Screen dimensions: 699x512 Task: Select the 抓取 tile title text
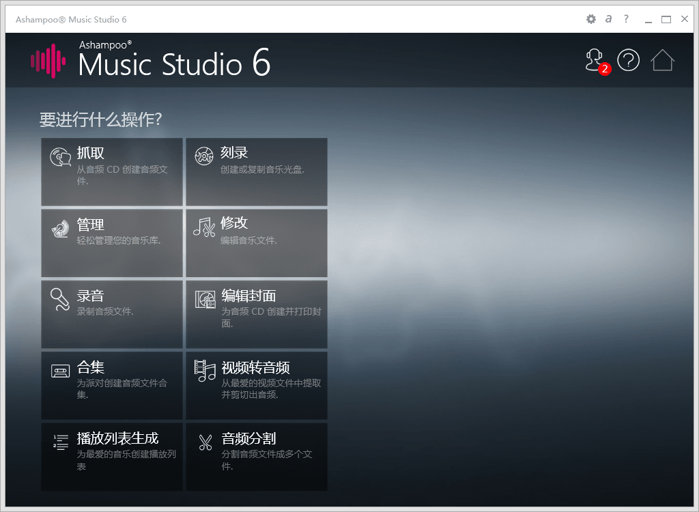pyautogui.click(x=91, y=154)
